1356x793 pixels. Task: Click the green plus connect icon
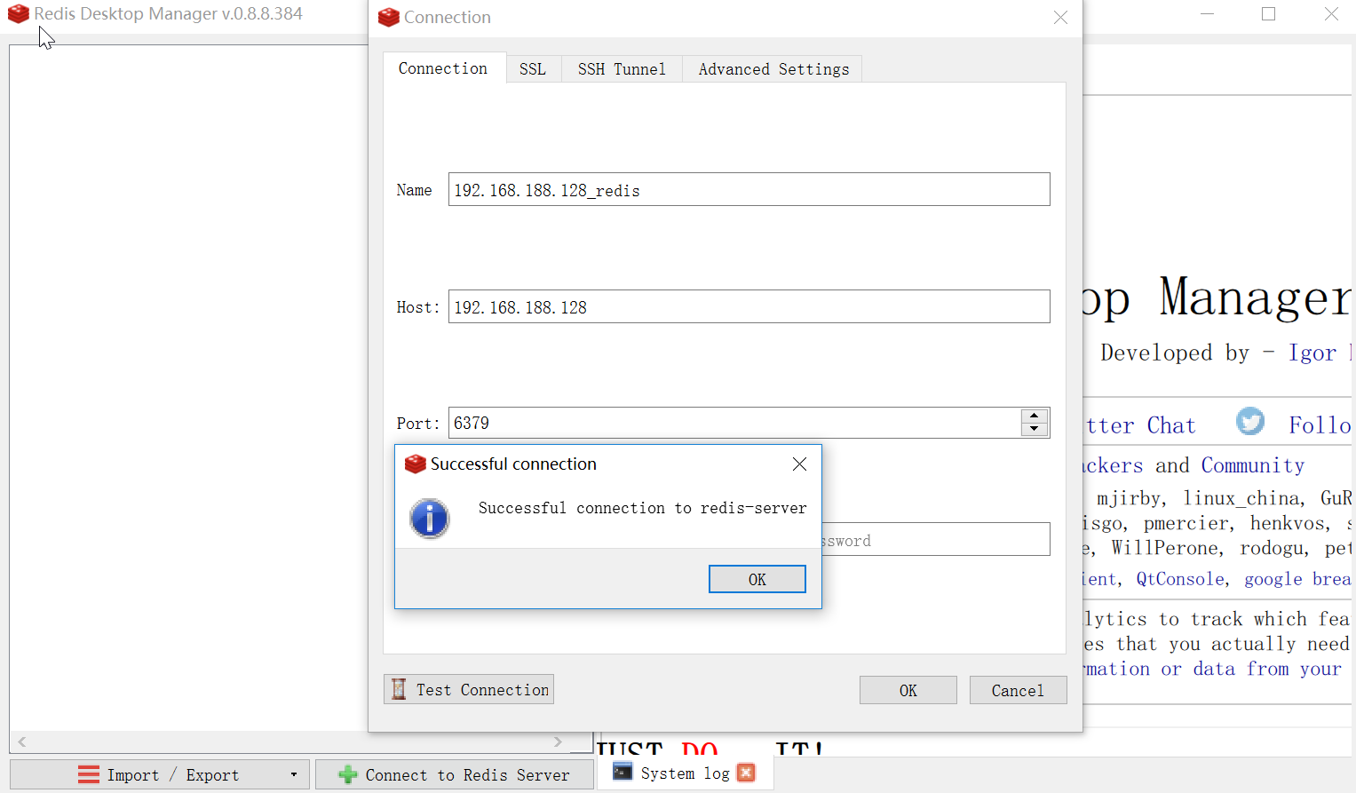click(x=348, y=774)
